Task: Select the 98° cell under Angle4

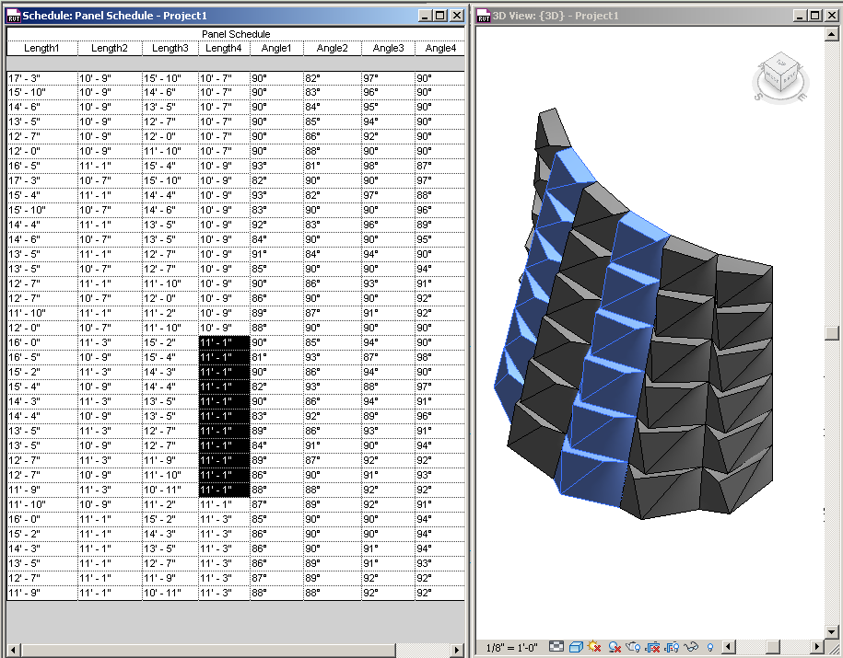Action: click(439, 357)
